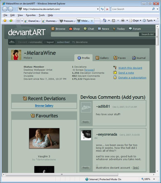Click the Vaughn 3 favourite thumbnail
This screenshot has height=183, width=161.
44,138
